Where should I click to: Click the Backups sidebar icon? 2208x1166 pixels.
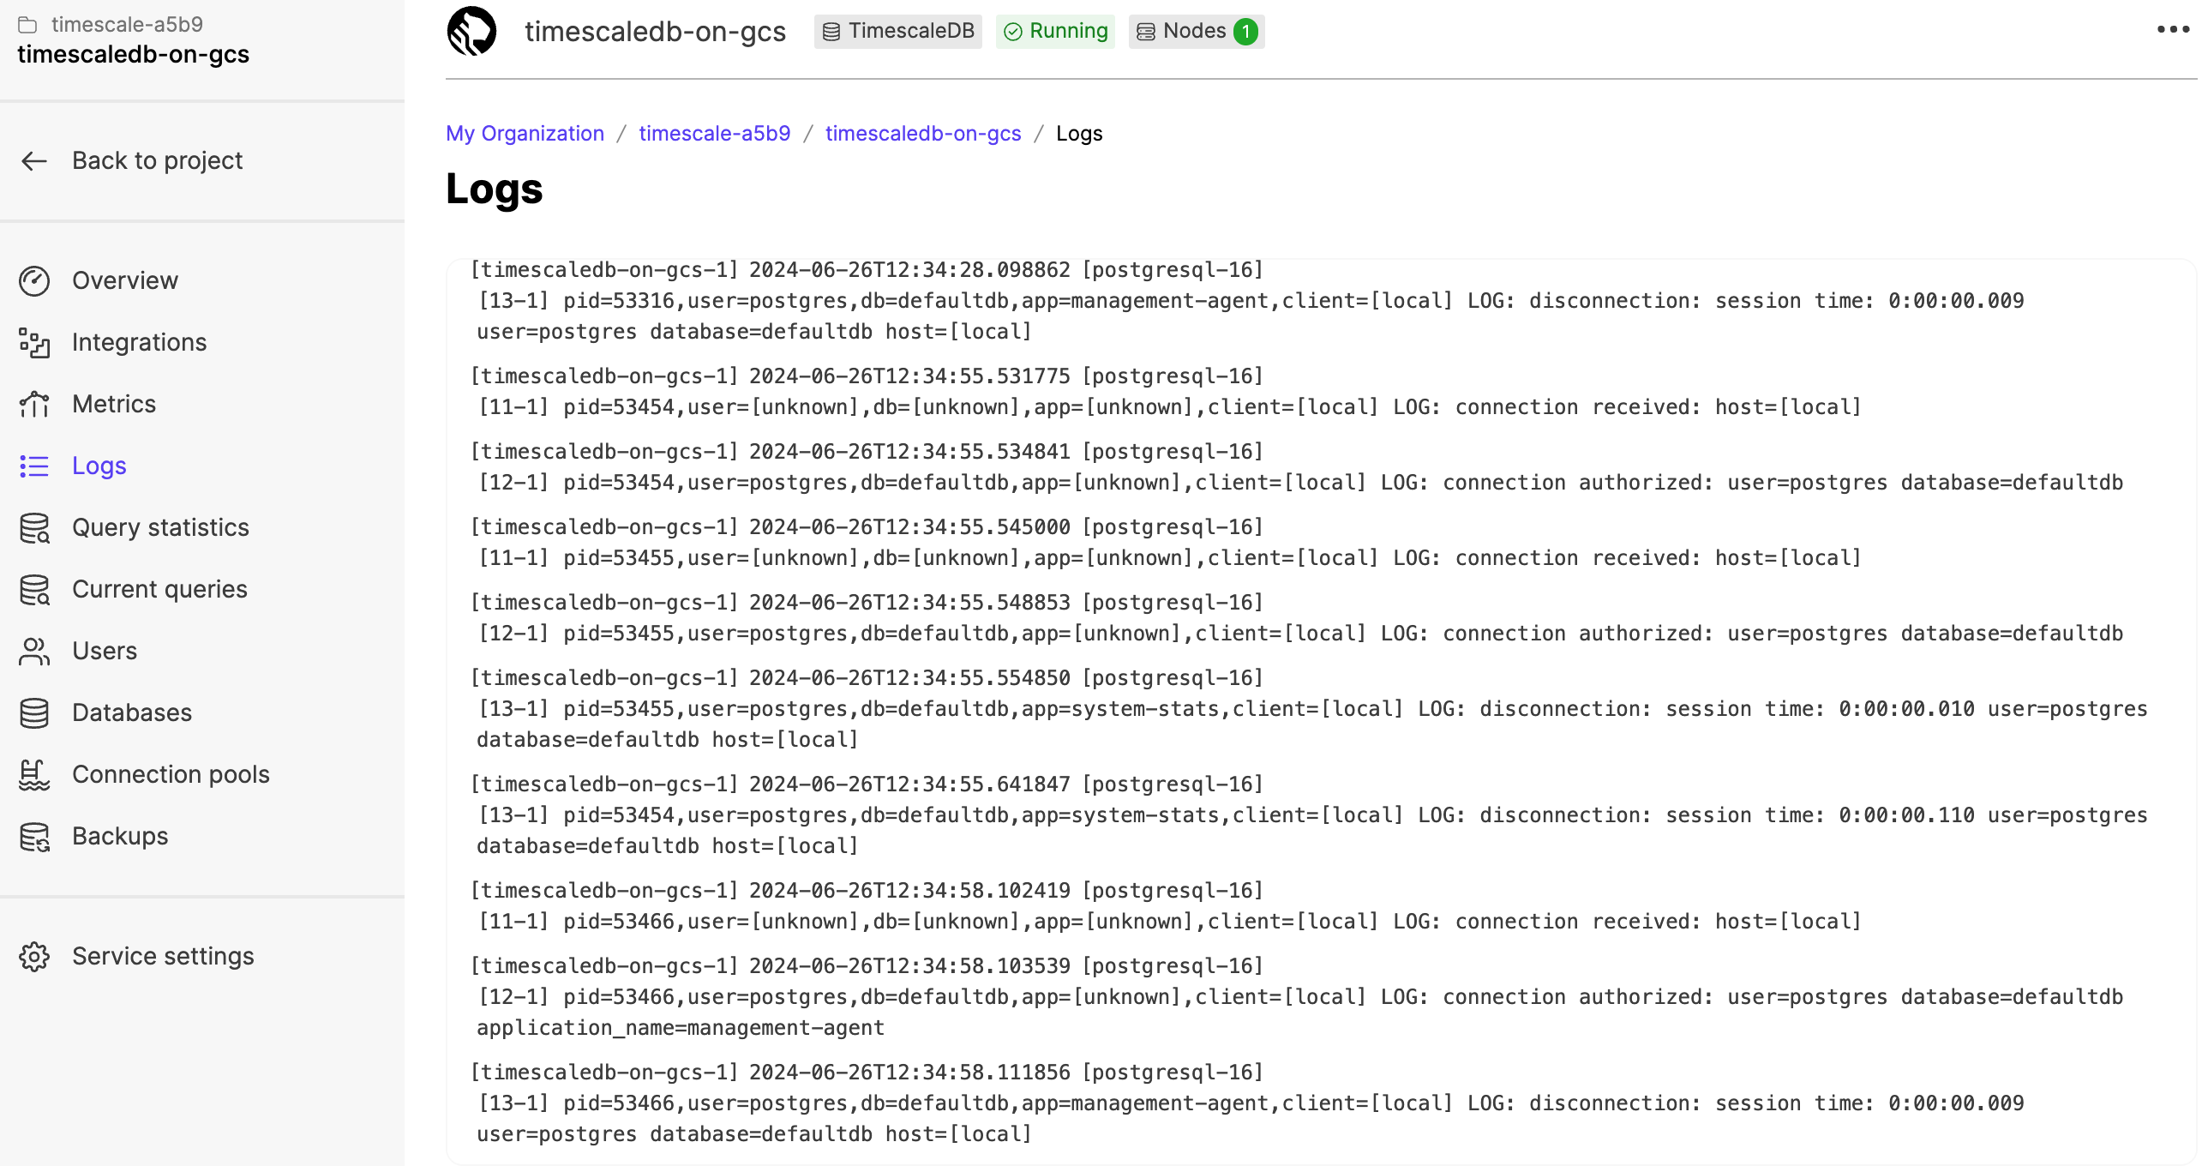pyautogui.click(x=35, y=838)
